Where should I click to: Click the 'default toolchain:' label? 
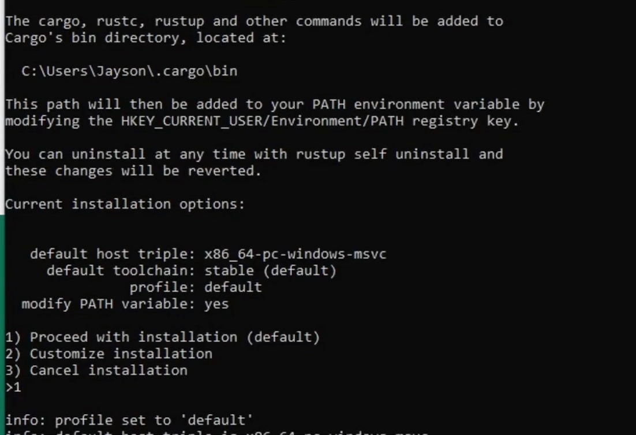121,270
